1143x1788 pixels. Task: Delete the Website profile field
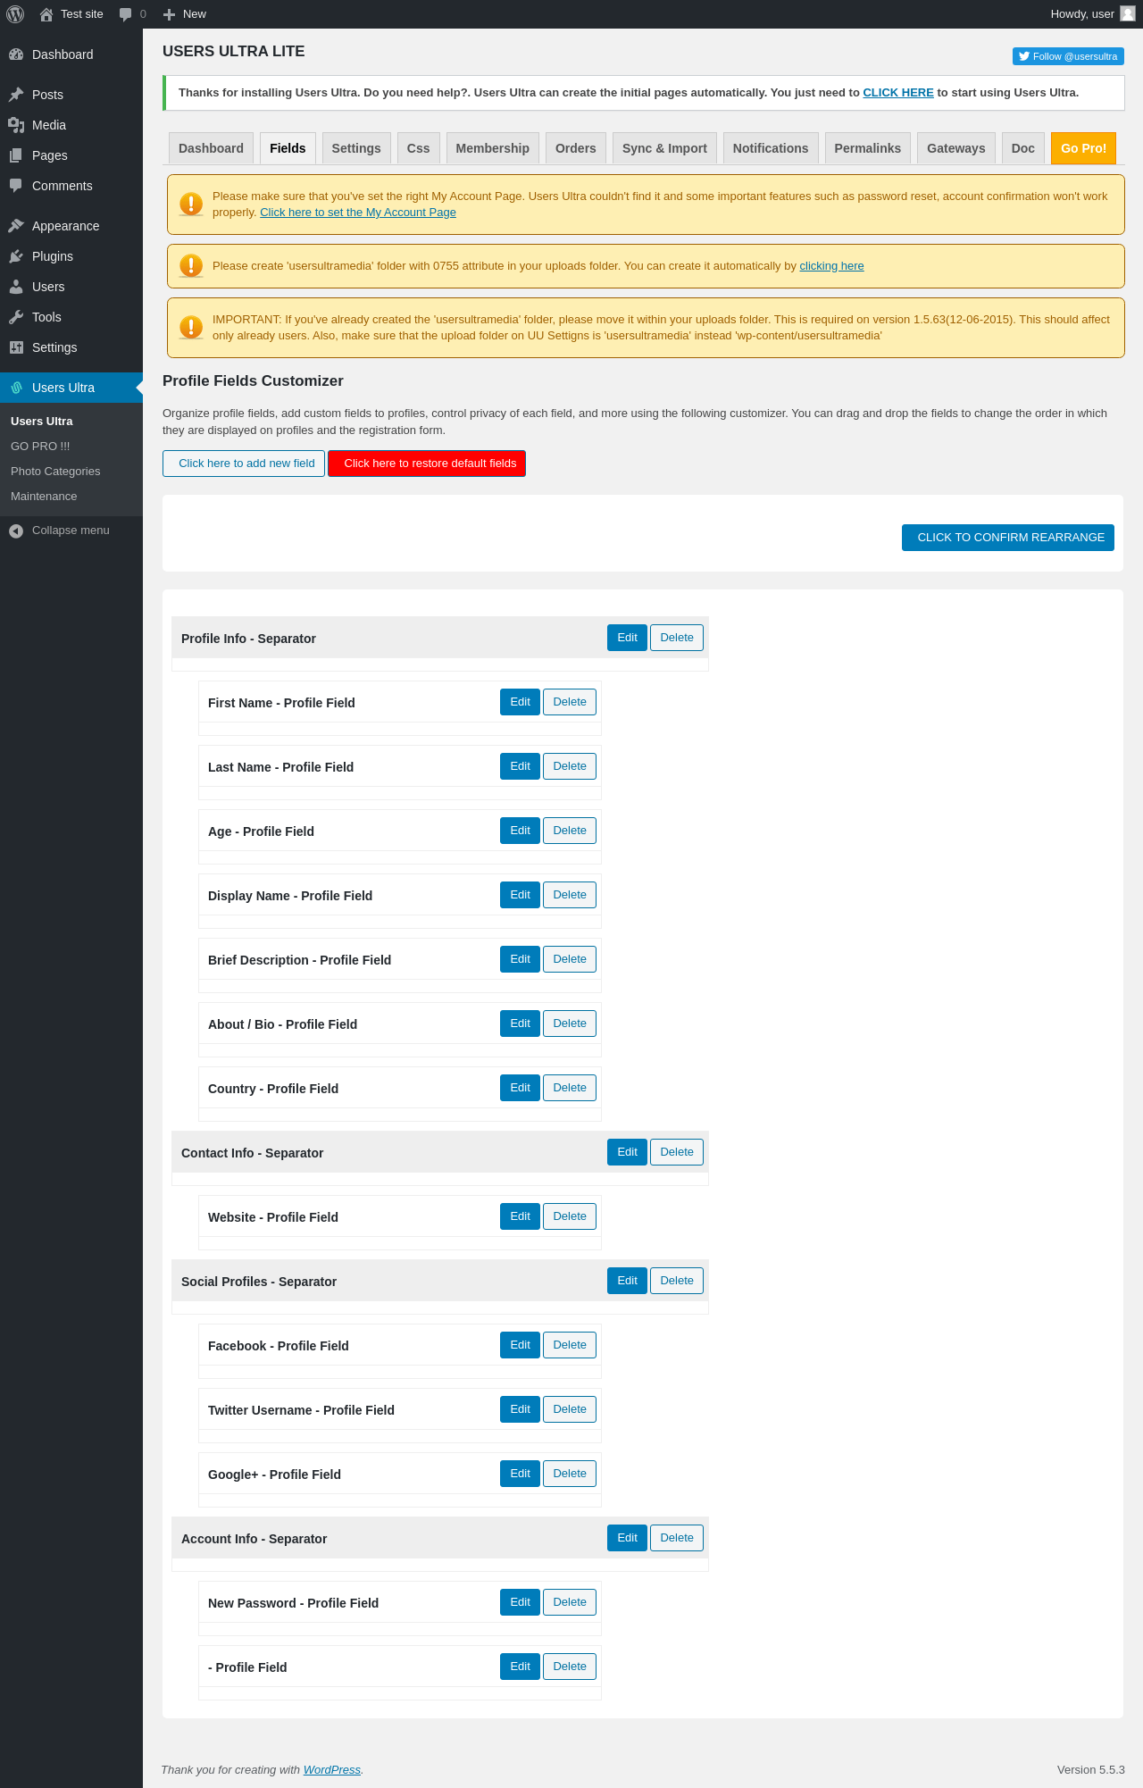click(570, 1216)
